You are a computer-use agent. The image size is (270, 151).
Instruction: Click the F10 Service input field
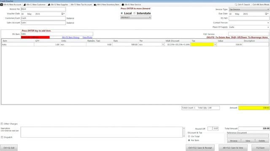(x=248, y=34)
